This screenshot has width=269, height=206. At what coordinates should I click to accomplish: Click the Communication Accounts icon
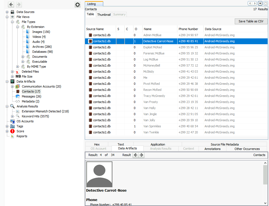tap(18, 86)
